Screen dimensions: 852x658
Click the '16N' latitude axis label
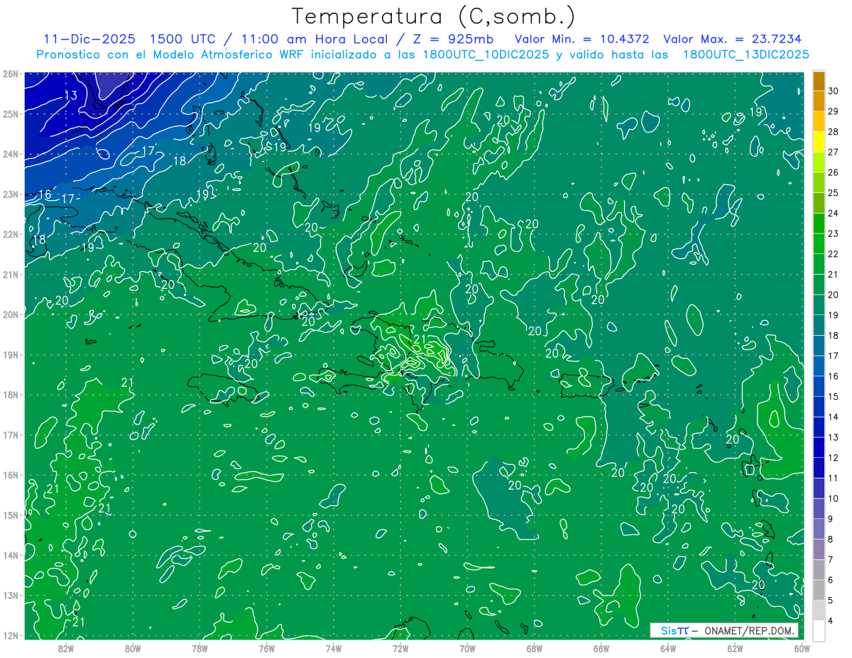coord(10,475)
